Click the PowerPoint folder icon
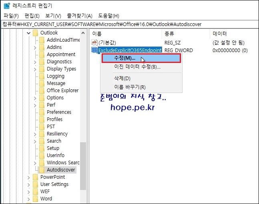Image resolution: width=259 pixels, height=204 pixels. [x=35, y=177]
